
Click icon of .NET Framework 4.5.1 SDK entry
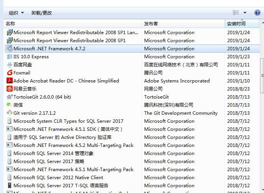point(10,129)
